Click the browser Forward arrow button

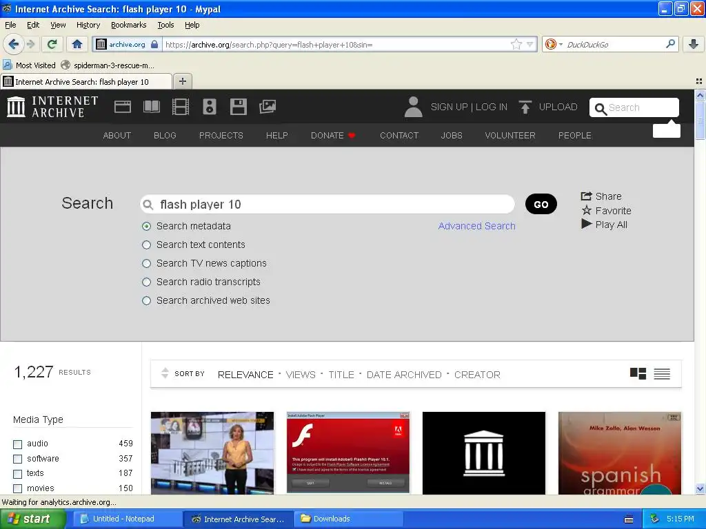tap(30, 44)
